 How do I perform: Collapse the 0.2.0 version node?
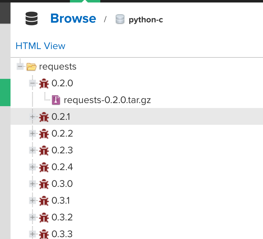pos(32,83)
